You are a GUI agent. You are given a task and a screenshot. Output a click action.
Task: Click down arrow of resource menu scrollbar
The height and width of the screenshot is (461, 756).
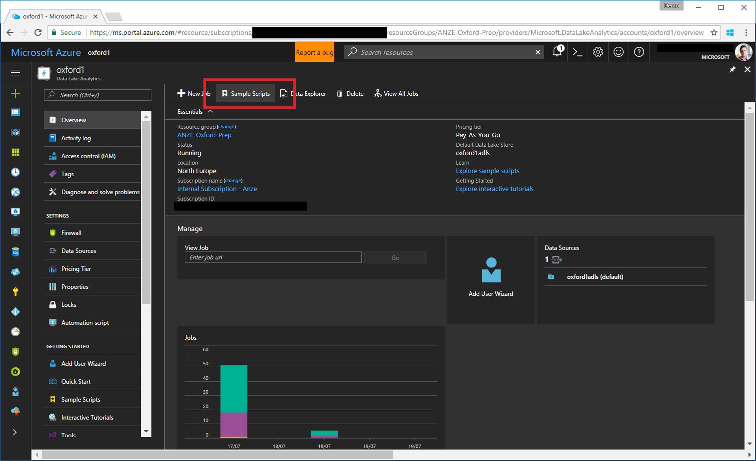[146, 432]
